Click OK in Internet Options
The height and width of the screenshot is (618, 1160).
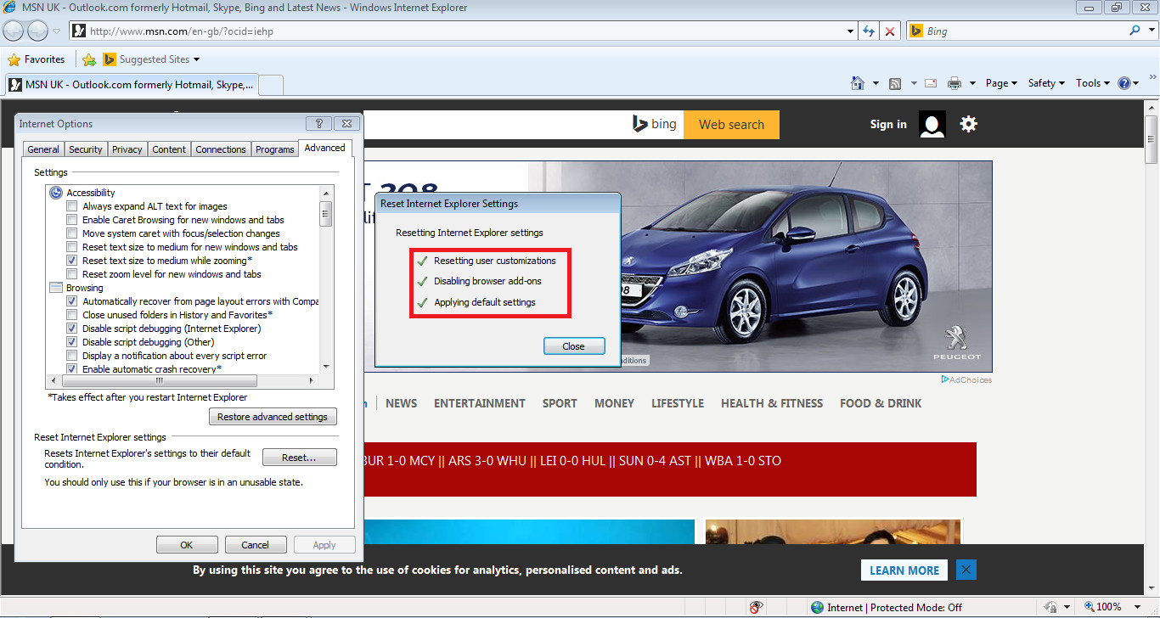[187, 545]
